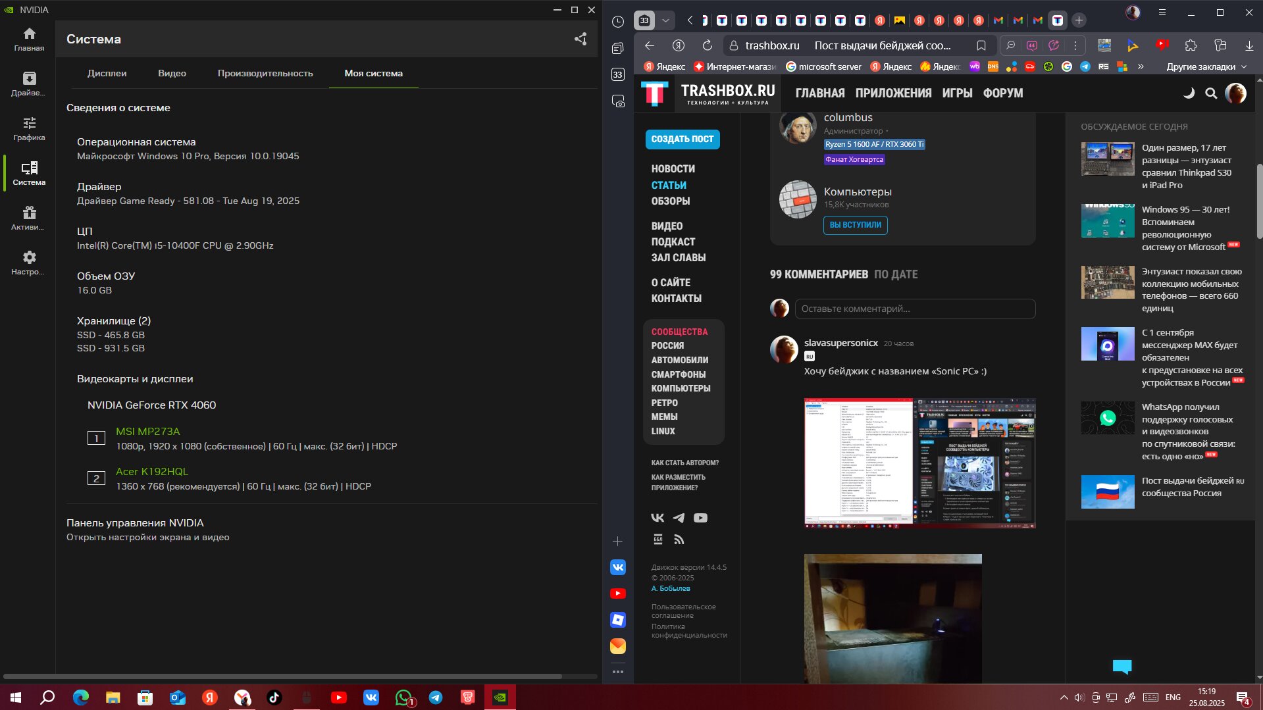The width and height of the screenshot is (1263, 710).
Task: Click the comment input field
Action: pyautogui.click(x=914, y=309)
